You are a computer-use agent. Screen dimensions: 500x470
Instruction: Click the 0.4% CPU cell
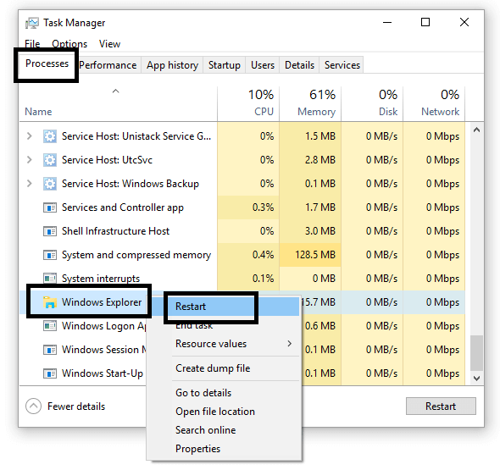click(248, 255)
